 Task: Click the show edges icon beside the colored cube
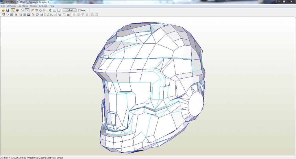click(x=23, y=10)
